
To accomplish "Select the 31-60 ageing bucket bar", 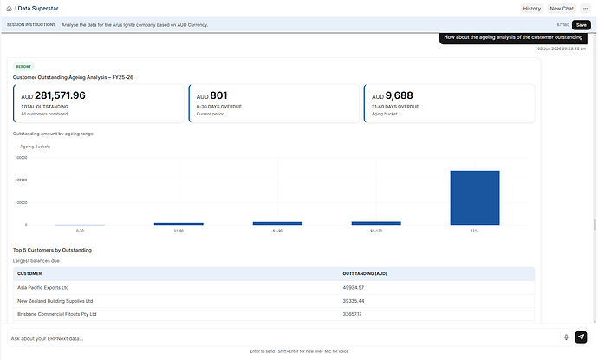I will 179,224.
